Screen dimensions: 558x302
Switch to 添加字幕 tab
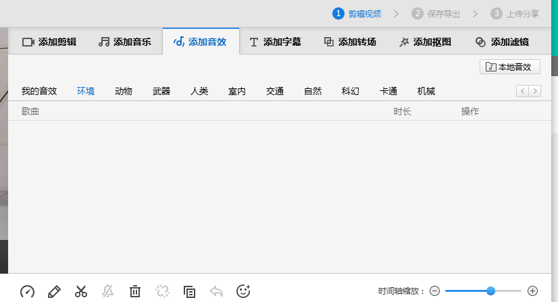point(275,42)
